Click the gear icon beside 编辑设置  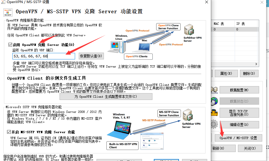pyautogui.click(x=214, y=124)
